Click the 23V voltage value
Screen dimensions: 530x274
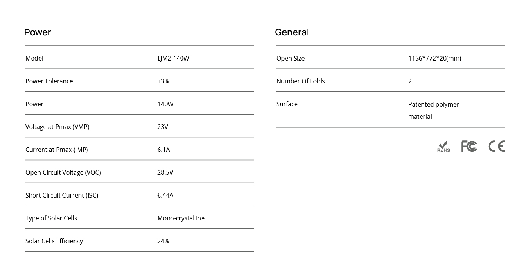tap(162, 127)
